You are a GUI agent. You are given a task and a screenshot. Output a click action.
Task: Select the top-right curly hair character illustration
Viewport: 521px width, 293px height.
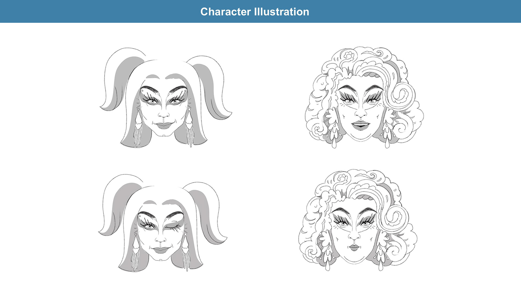(x=364, y=97)
